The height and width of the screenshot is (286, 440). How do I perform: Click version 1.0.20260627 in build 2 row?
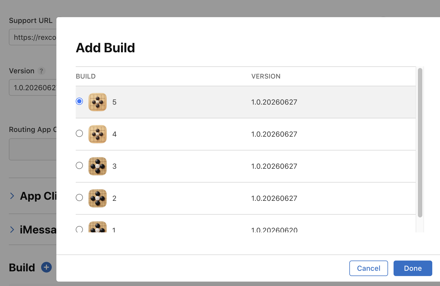[x=274, y=198]
